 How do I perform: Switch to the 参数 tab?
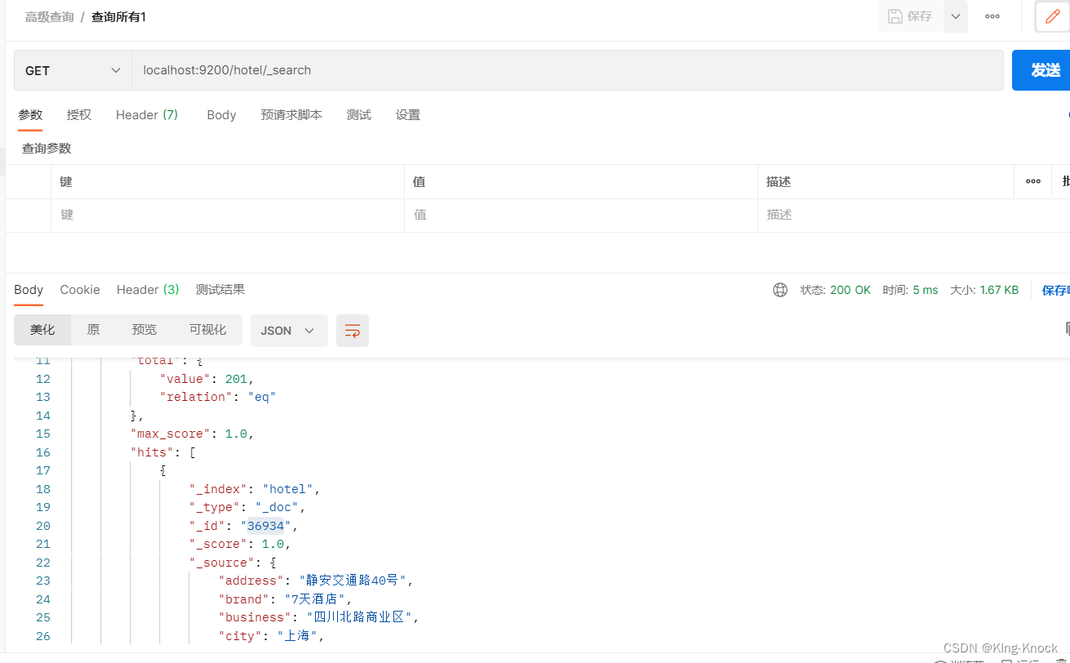[30, 115]
